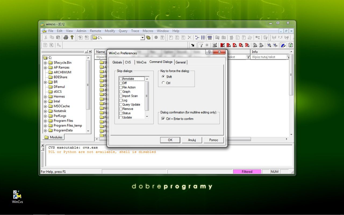The height and width of the screenshot is (215, 344).
Task: Click the Name column header
Action: 101,52
